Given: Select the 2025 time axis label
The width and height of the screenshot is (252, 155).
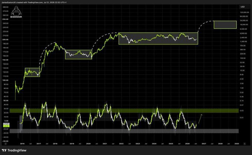Looking at the screenshot, I should tap(171, 144).
